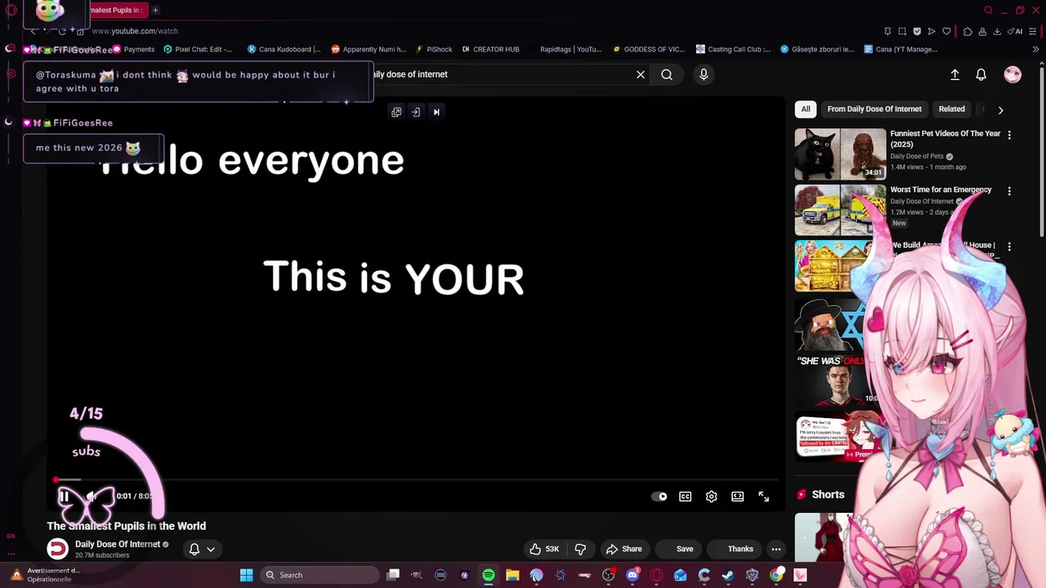Pause the video with the pause button
This screenshot has height=588, width=1046.
64,496
